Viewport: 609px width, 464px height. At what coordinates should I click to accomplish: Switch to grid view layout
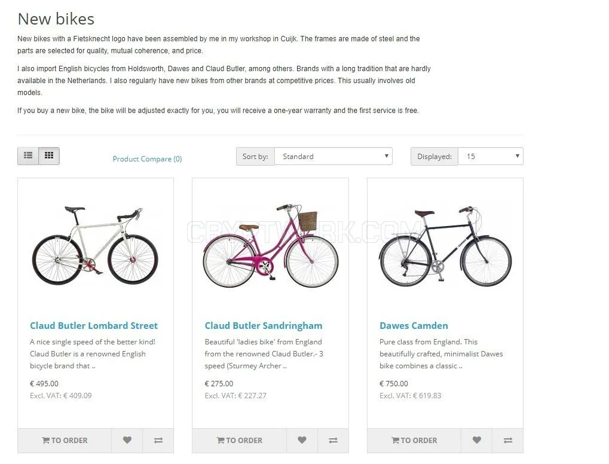(x=49, y=156)
